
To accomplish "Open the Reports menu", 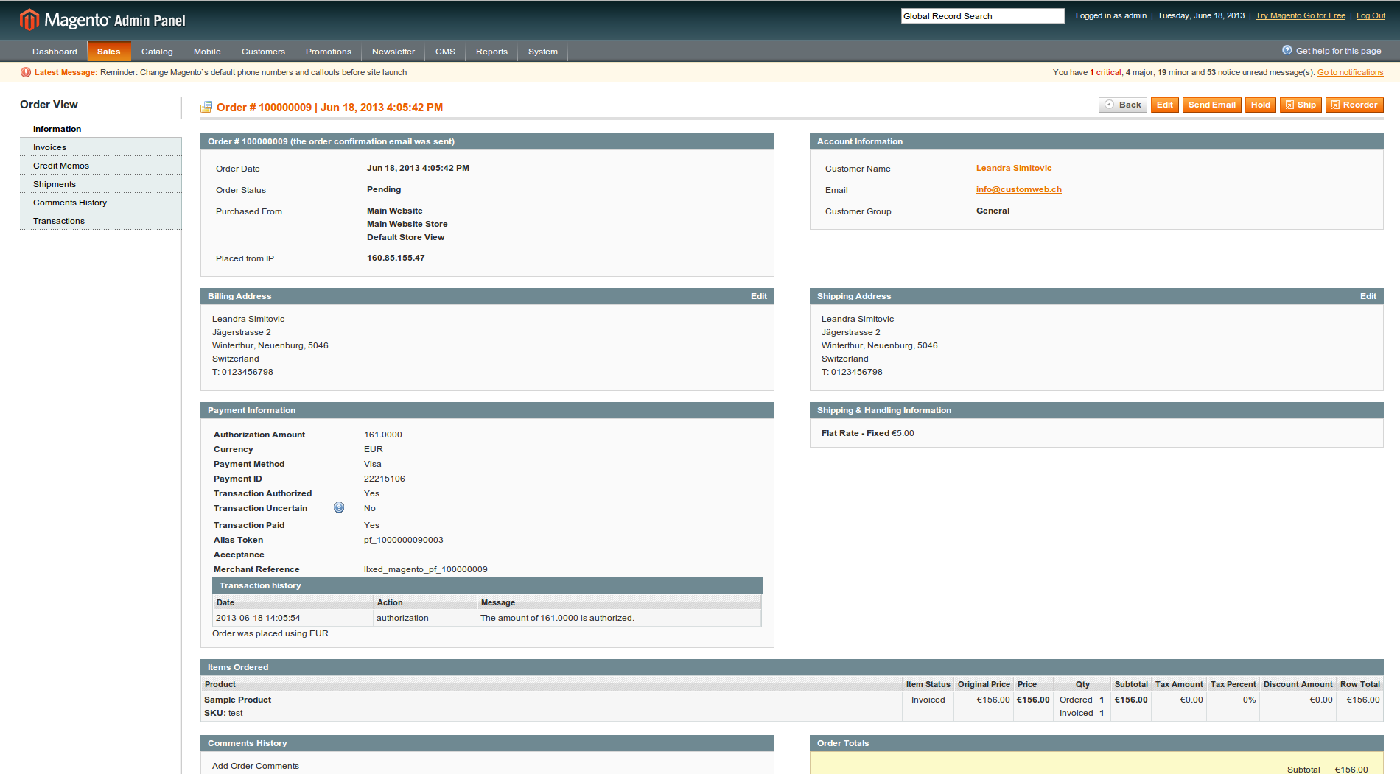I will 491,52.
